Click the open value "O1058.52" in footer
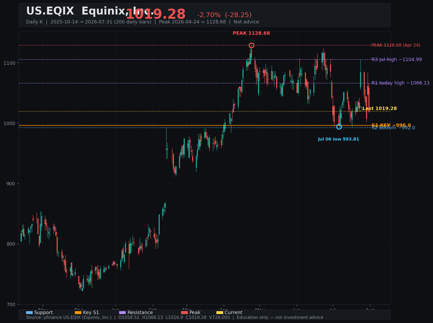Viewport: 433px width, 323px height. pos(129,317)
